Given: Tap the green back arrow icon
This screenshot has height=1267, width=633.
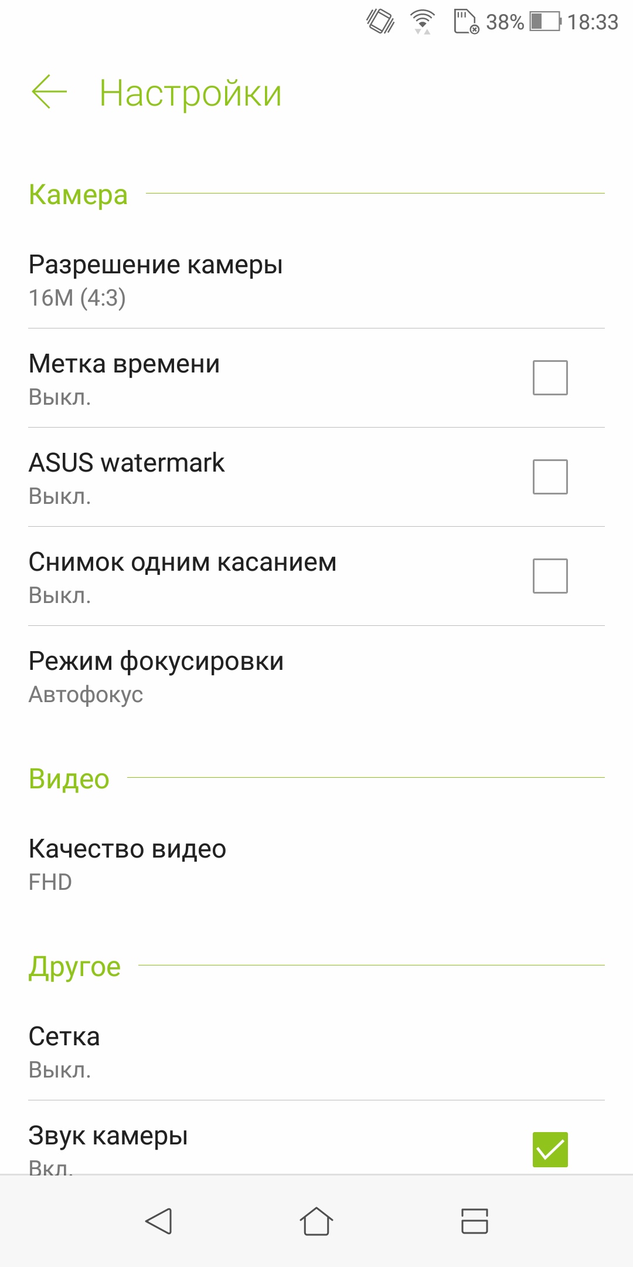Looking at the screenshot, I should coord(49,92).
